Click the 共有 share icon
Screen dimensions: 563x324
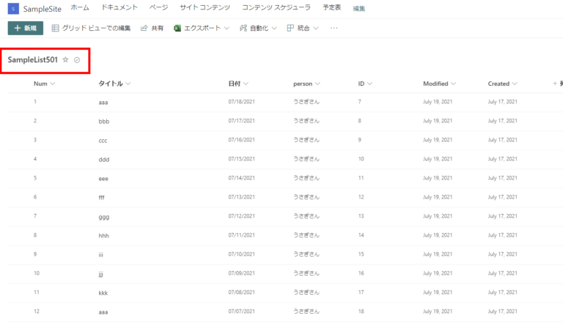pyautogui.click(x=144, y=28)
